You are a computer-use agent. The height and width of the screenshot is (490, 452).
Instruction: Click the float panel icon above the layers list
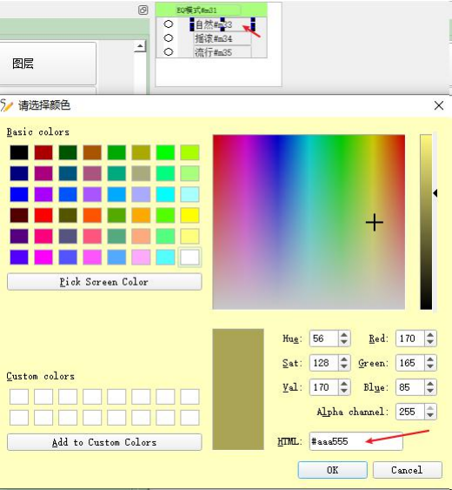[143, 10]
